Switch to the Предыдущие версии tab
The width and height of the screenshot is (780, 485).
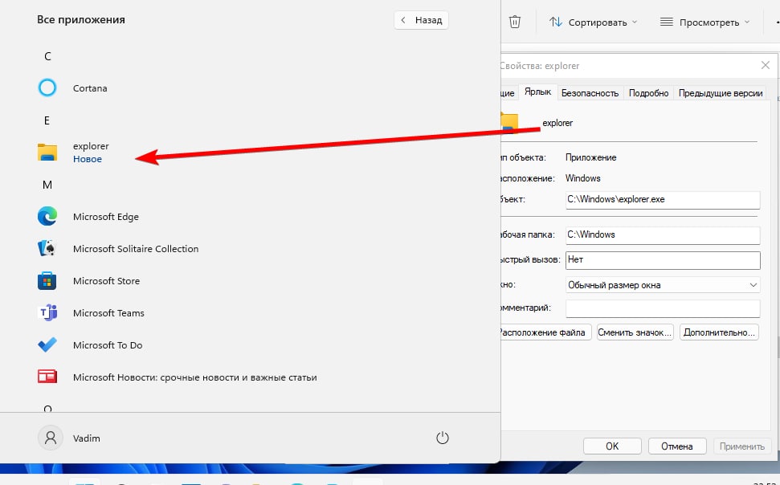[x=721, y=93]
